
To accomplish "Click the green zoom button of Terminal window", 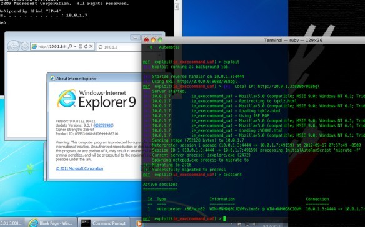I will (160, 40).
